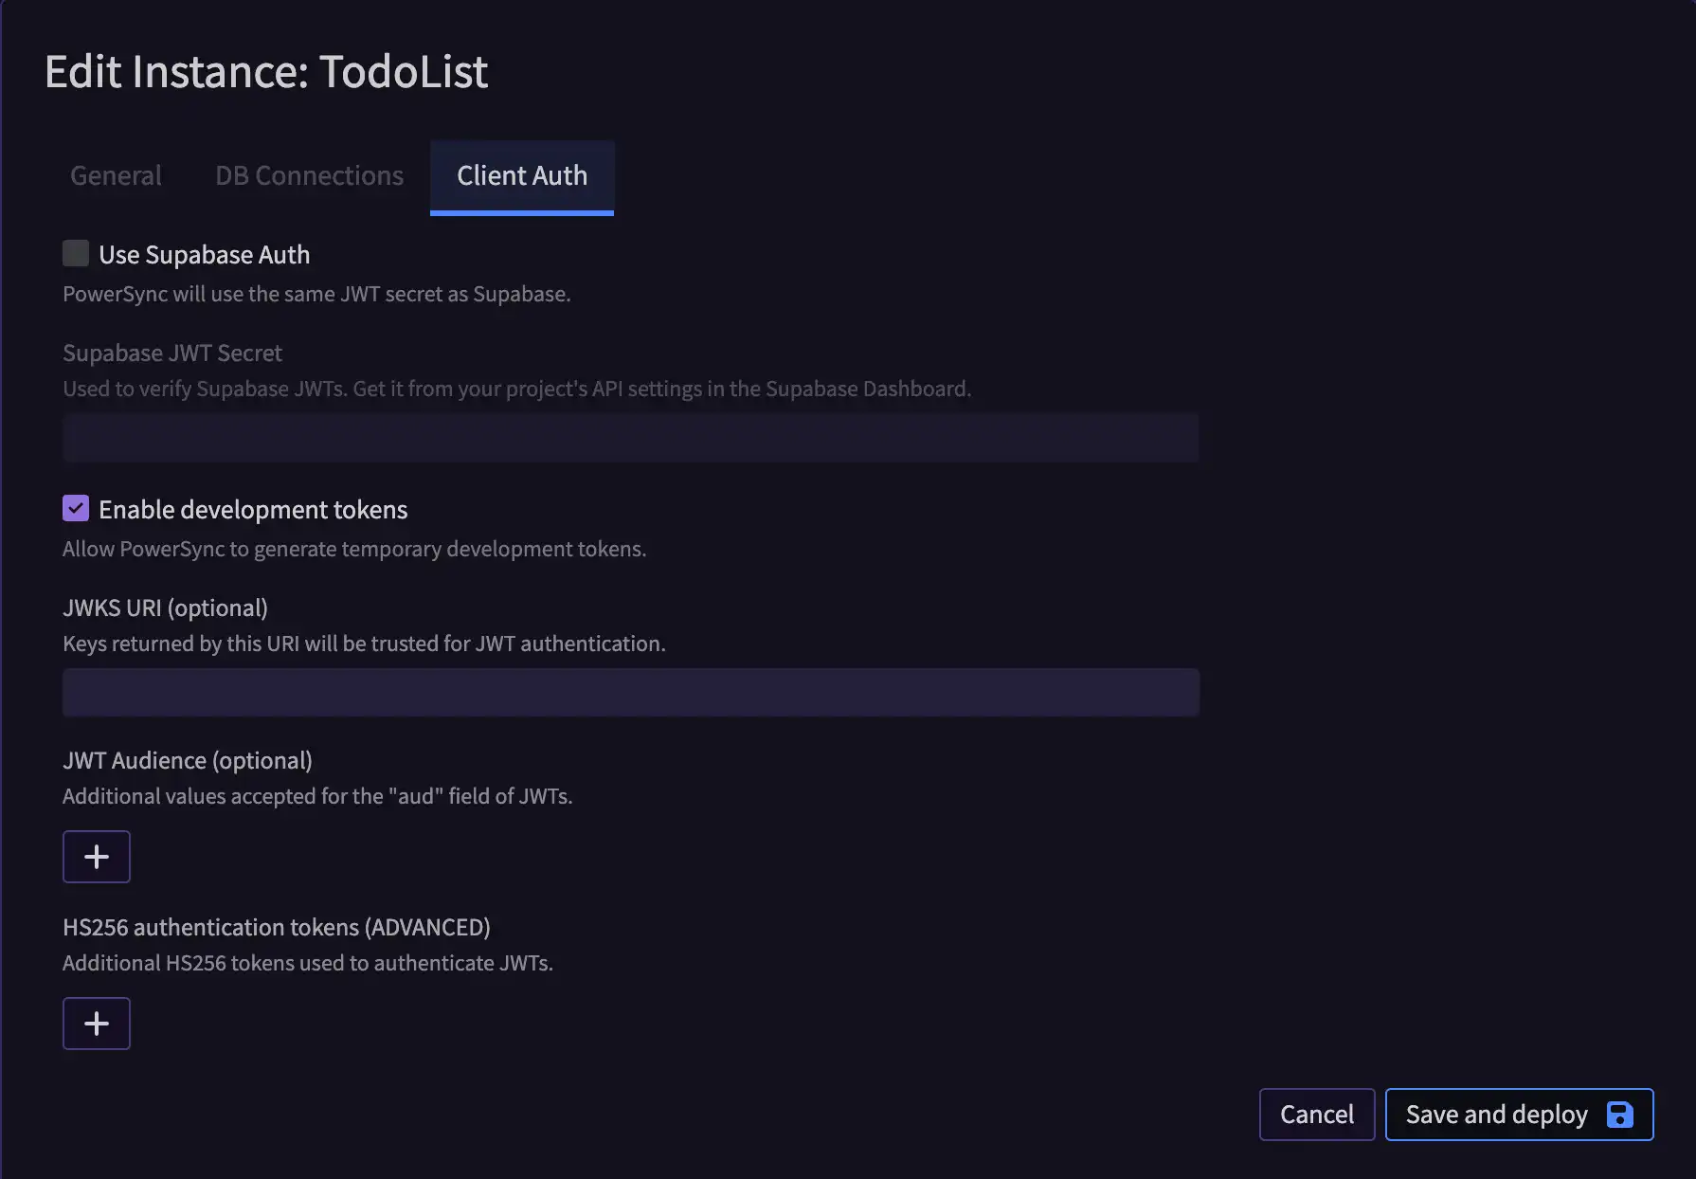Viewport: 1696px width, 1179px height.
Task: Enable the Use Supabase Auth checkbox
Action: coord(75,253)
